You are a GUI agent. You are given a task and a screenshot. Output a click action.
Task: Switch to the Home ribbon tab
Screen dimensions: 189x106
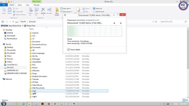(x=12, y=5)
